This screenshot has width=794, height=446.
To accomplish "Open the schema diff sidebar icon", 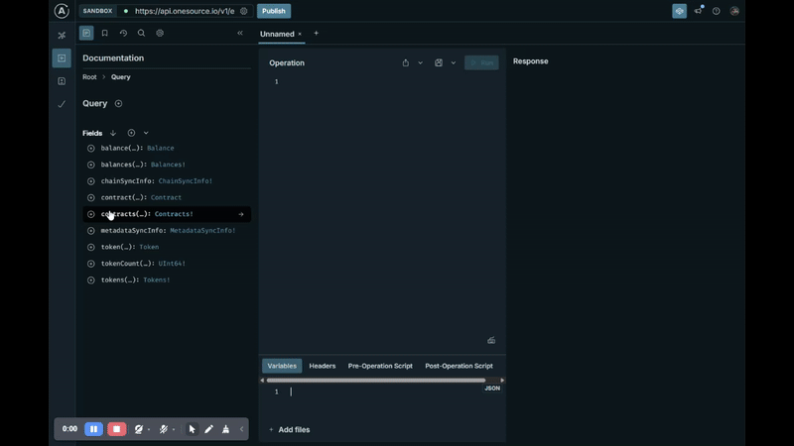I will 62,81.
